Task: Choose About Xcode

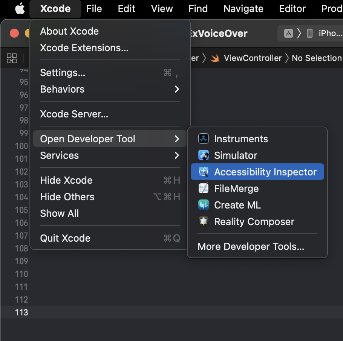Action: [110, 31]
